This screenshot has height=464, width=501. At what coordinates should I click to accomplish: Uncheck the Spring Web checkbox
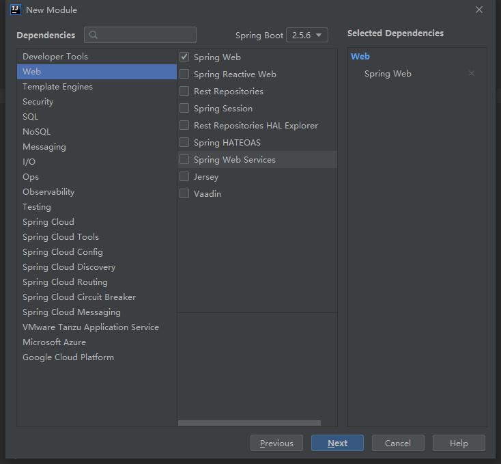pyautogui.click(x=184, y=57)
